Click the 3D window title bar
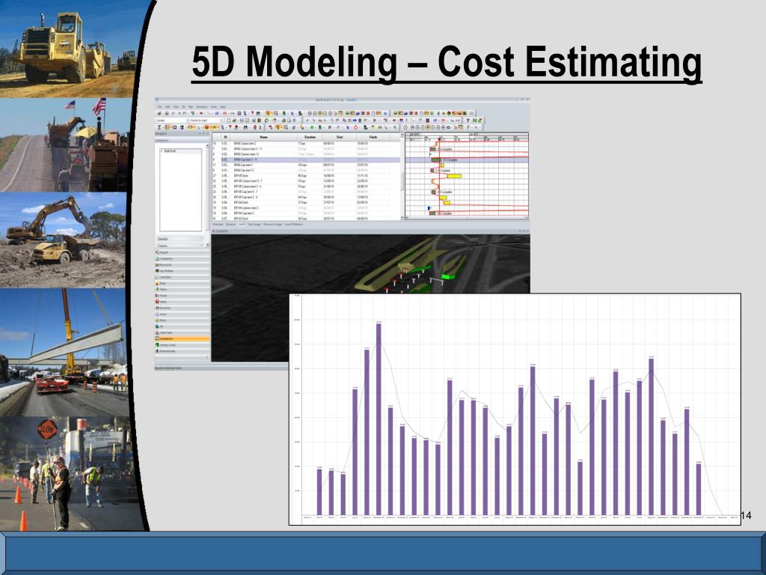766x575 pixels. pos(370,231)
